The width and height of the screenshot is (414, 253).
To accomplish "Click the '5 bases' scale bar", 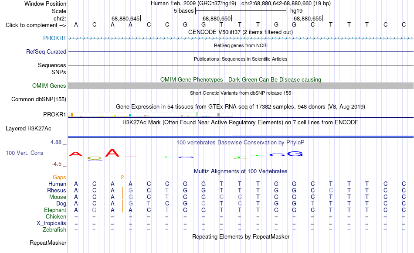I will [x=241, y=11].
